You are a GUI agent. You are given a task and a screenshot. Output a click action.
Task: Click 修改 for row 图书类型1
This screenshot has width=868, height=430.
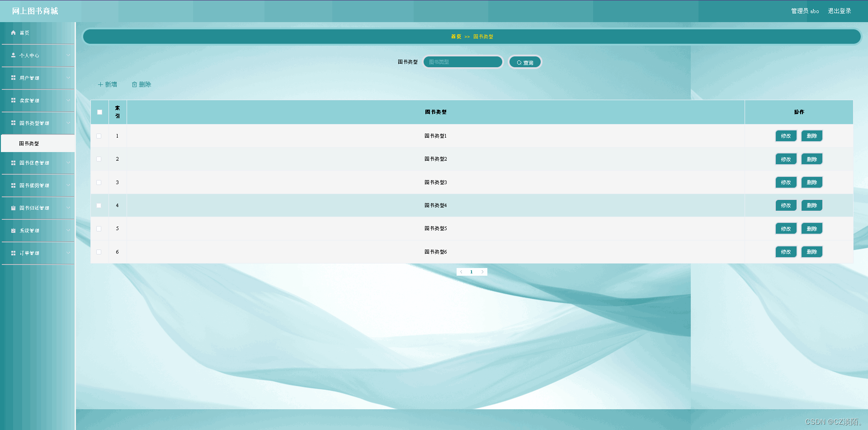tap(786, 136)
